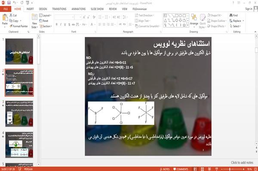Click the Copy button
The width and height of the screenshot is (258, 171).
click(x=14, y=21)
